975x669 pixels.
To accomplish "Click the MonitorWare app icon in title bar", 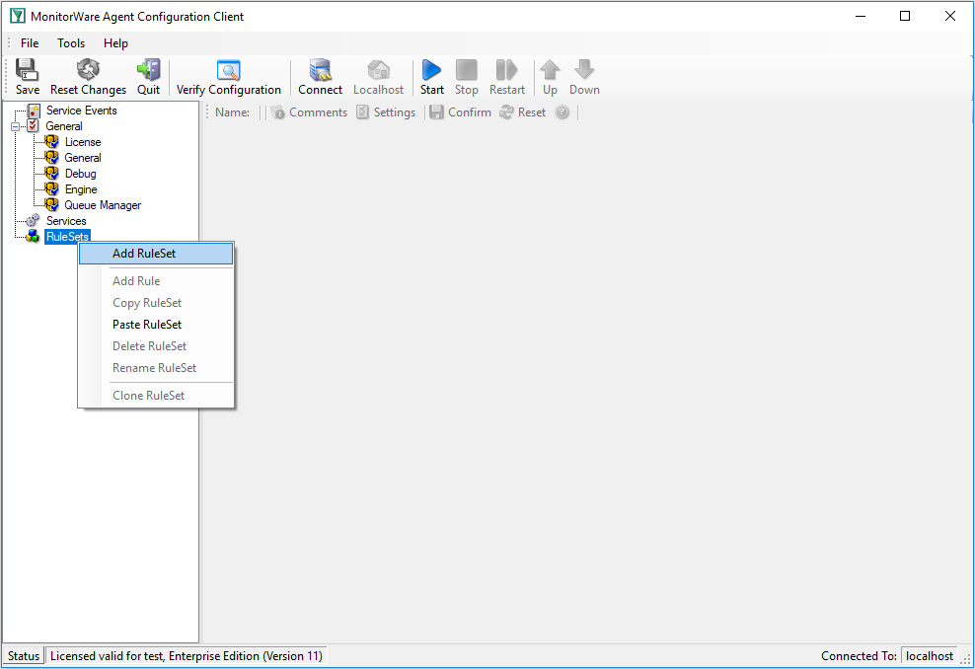I will [18, 16].
